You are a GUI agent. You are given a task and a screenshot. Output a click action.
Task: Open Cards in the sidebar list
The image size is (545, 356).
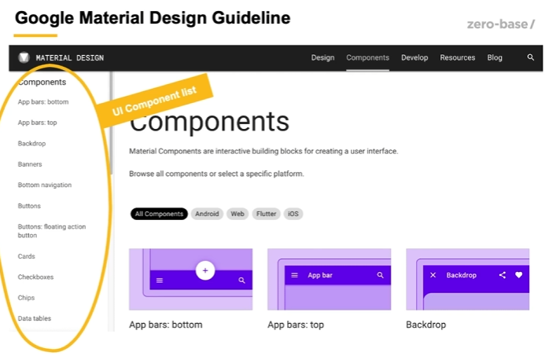[x=27, y=256]
